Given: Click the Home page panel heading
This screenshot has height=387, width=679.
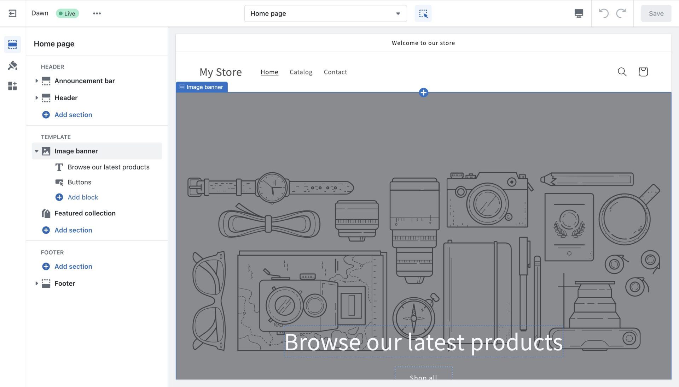Looking at the screenshot, I should point(54,44).
